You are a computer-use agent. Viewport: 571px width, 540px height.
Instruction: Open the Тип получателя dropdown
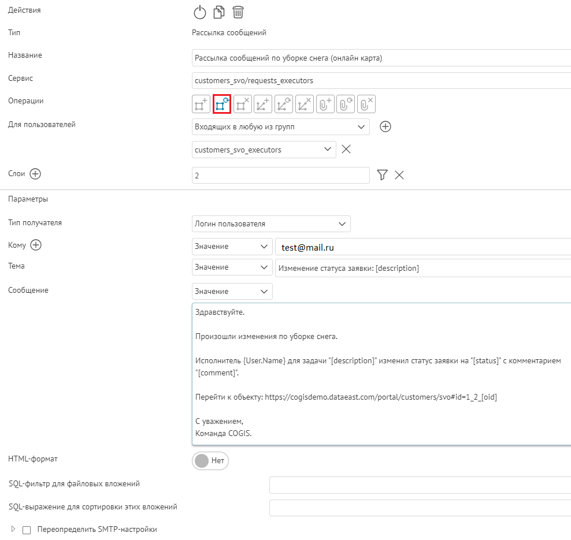click(271, 224)
